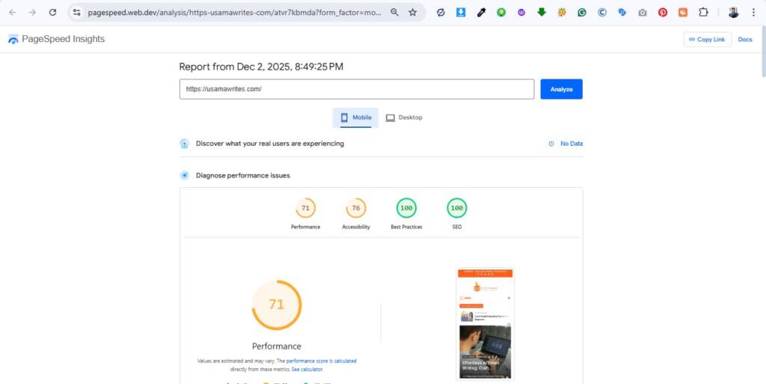Click the browser address bar URL
Screen dimensions: 766x384
point(234,13)
